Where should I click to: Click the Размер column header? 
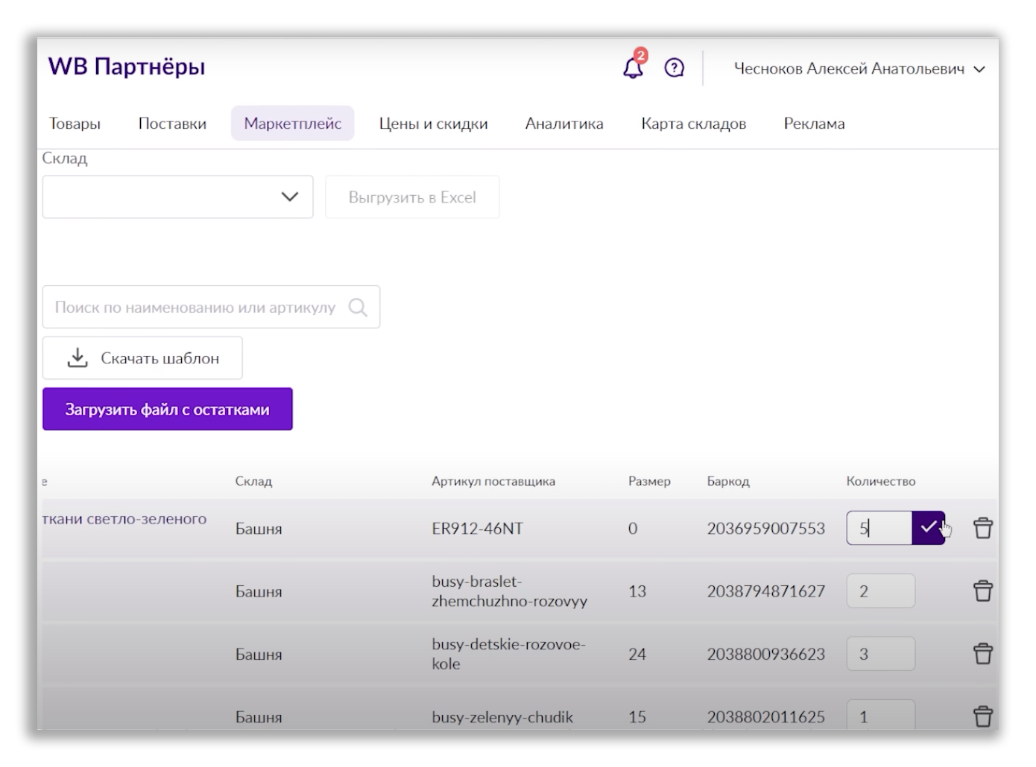[x=649, y=481]
